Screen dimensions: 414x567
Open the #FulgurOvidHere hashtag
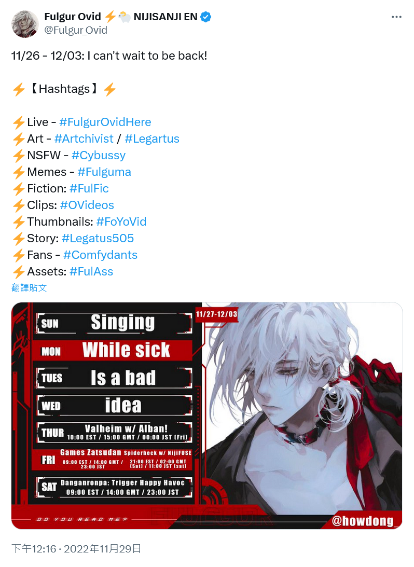click(x=105, y=122)
